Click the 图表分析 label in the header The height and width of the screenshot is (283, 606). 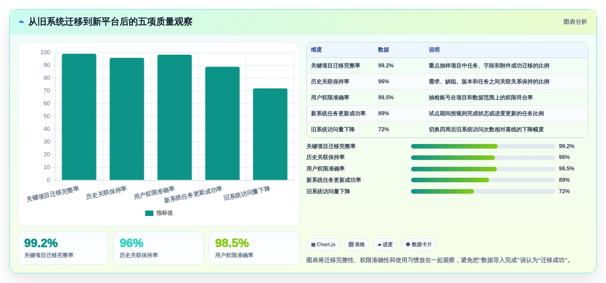click(575, 22)
